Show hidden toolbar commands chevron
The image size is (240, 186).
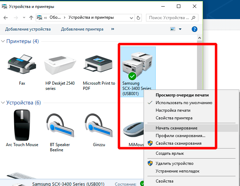pyautogui.click(x=113, y=29)
